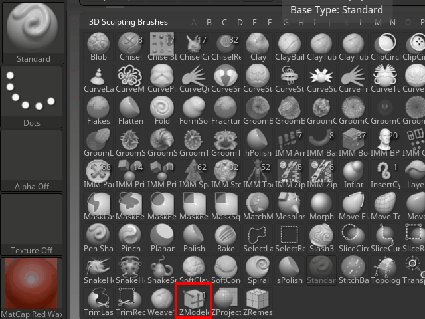Select the Spiral brush
This screenshot has width=425, height=319.
(x=258, y=270)
